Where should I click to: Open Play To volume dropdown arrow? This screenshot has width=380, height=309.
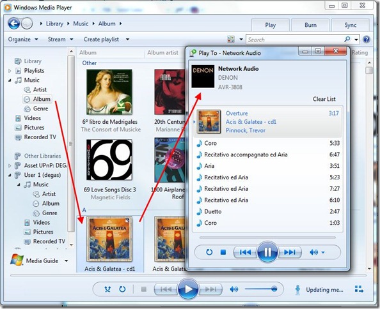click(323, 252)
